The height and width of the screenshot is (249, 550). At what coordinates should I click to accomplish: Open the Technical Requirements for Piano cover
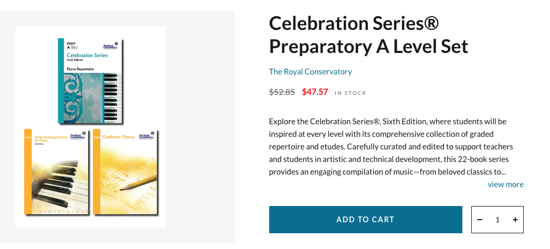click(56, 171)
